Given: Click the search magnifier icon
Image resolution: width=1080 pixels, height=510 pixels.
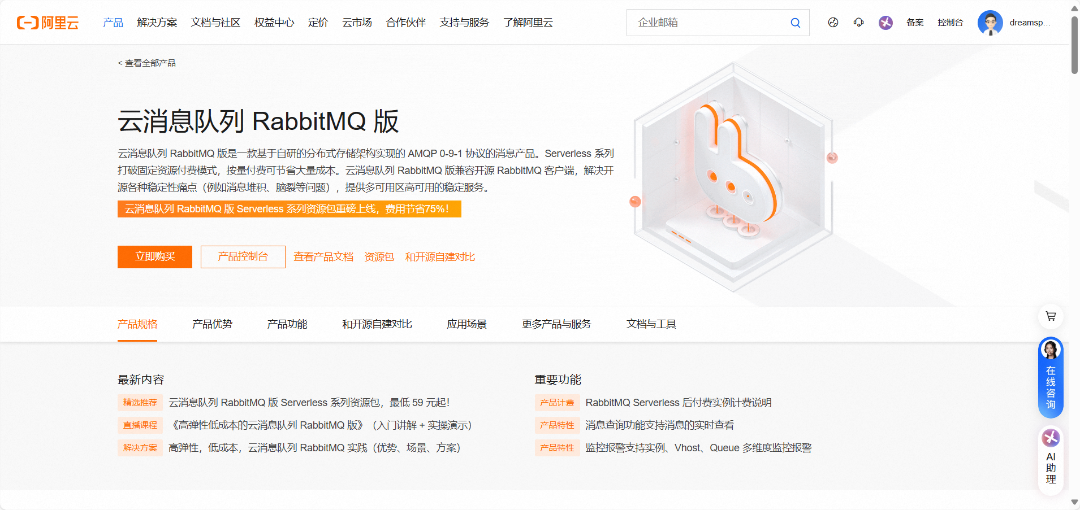Looking at the screenshot, I should coord(795,23).
